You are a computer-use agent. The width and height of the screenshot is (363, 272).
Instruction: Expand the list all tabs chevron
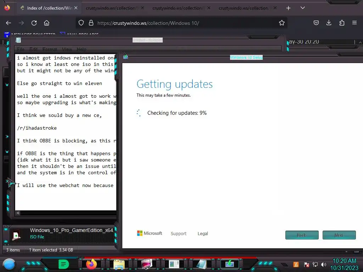302,8
